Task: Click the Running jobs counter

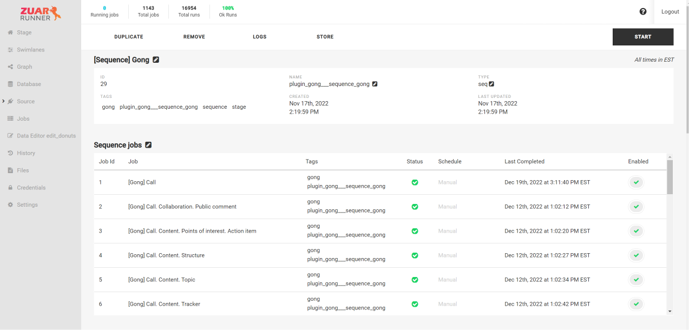Action: pos(104,11)
